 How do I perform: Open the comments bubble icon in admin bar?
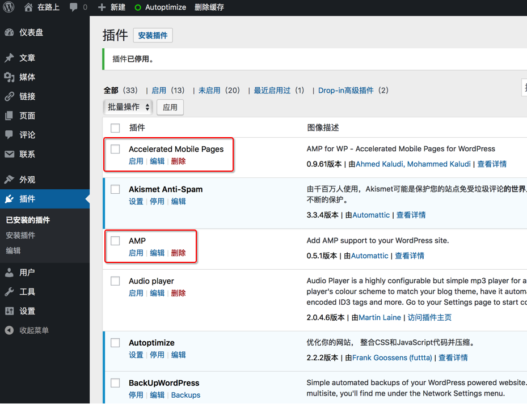coord(73,7)
